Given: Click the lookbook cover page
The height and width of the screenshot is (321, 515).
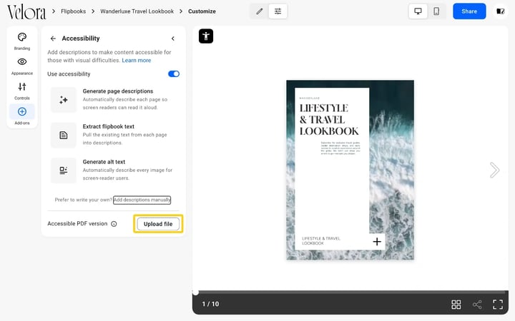Looking at the screenshot, I should click(x=350, y=170).
